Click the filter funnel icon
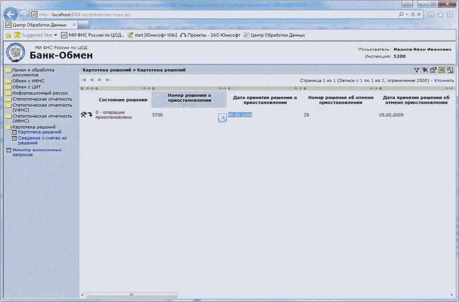Screen dimensions: 459x302 click(x=417, y=70)
